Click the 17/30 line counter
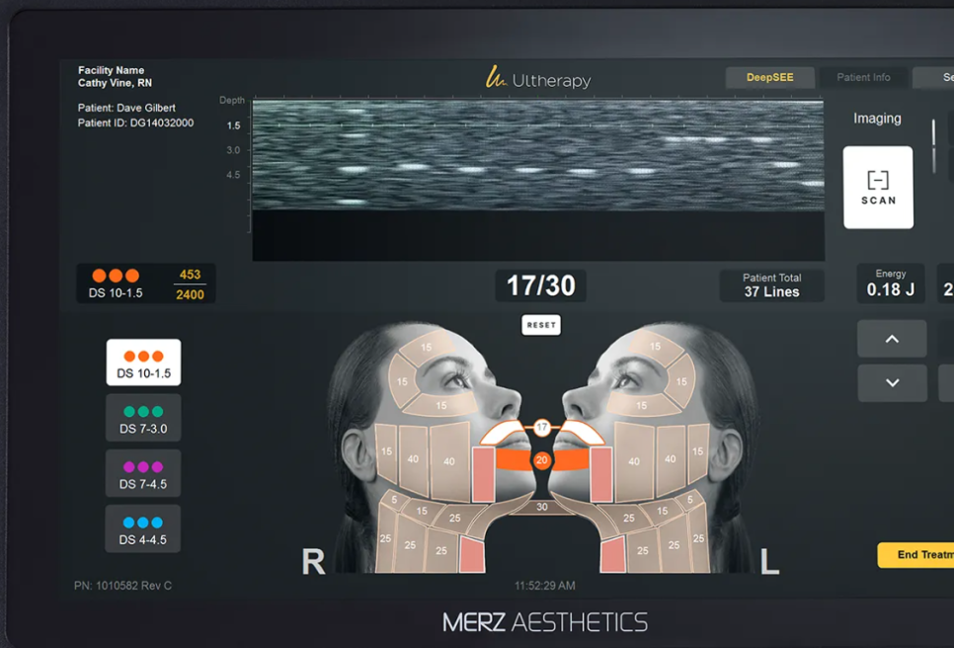Image resolution: width=954 pixels, height=648 pixels. point(541,285)
